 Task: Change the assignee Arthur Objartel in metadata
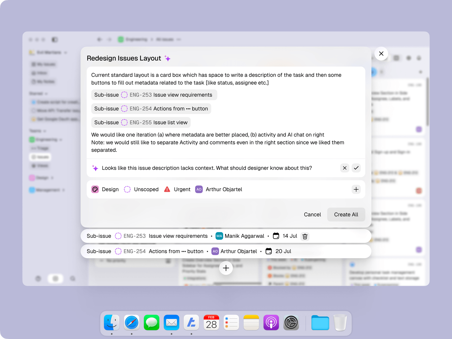tap(218, 189)
